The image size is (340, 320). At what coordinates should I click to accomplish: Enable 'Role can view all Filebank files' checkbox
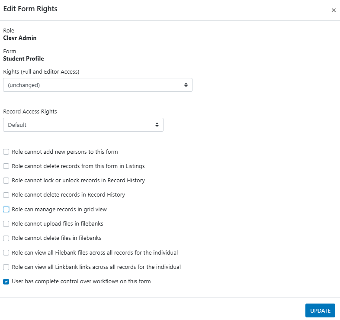6,253
